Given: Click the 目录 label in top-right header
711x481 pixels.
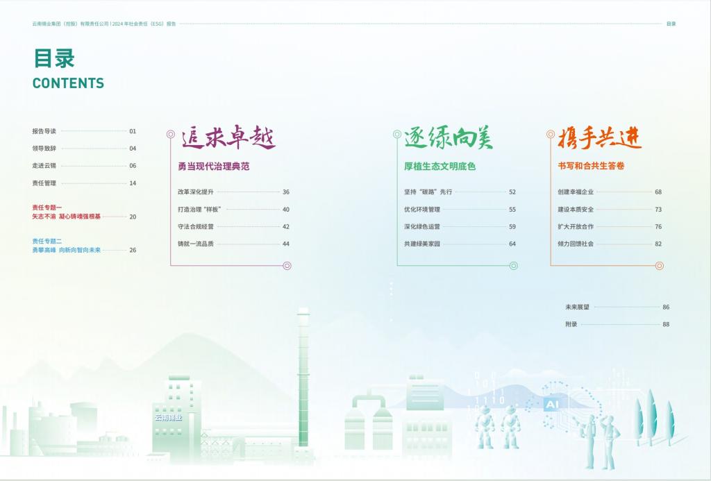Looking at the screenshot, I should [671, 24].
